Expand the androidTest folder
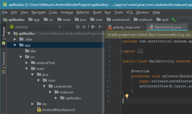Viewport: 192px width, 114px height. pos(27,63)
